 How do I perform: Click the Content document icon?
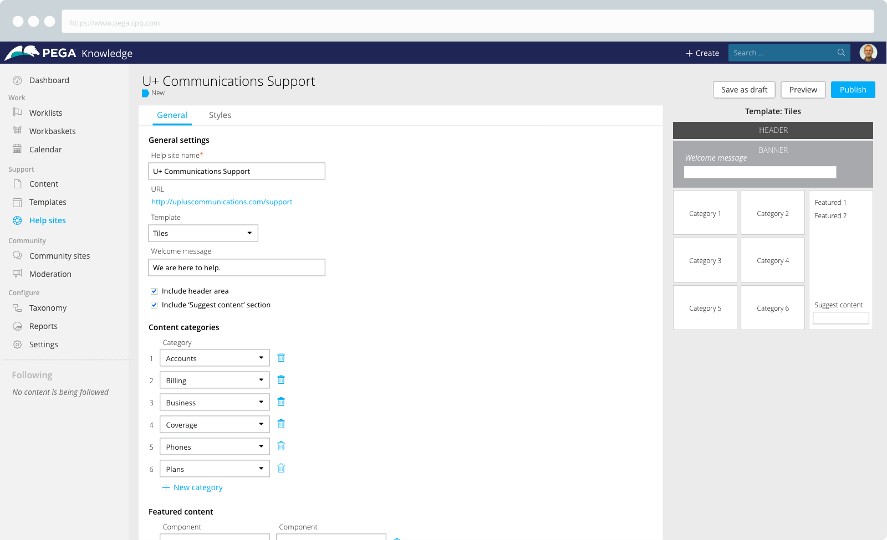click(17, 184)
